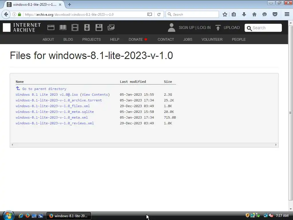Click the muted volume tray icon
This screenshot has width=293, height=220.
pyautogui.click(x=271, y=215)
